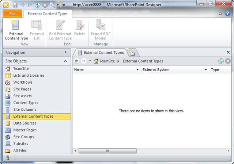Open Subsites in the navigation pane

pos(37,144)
